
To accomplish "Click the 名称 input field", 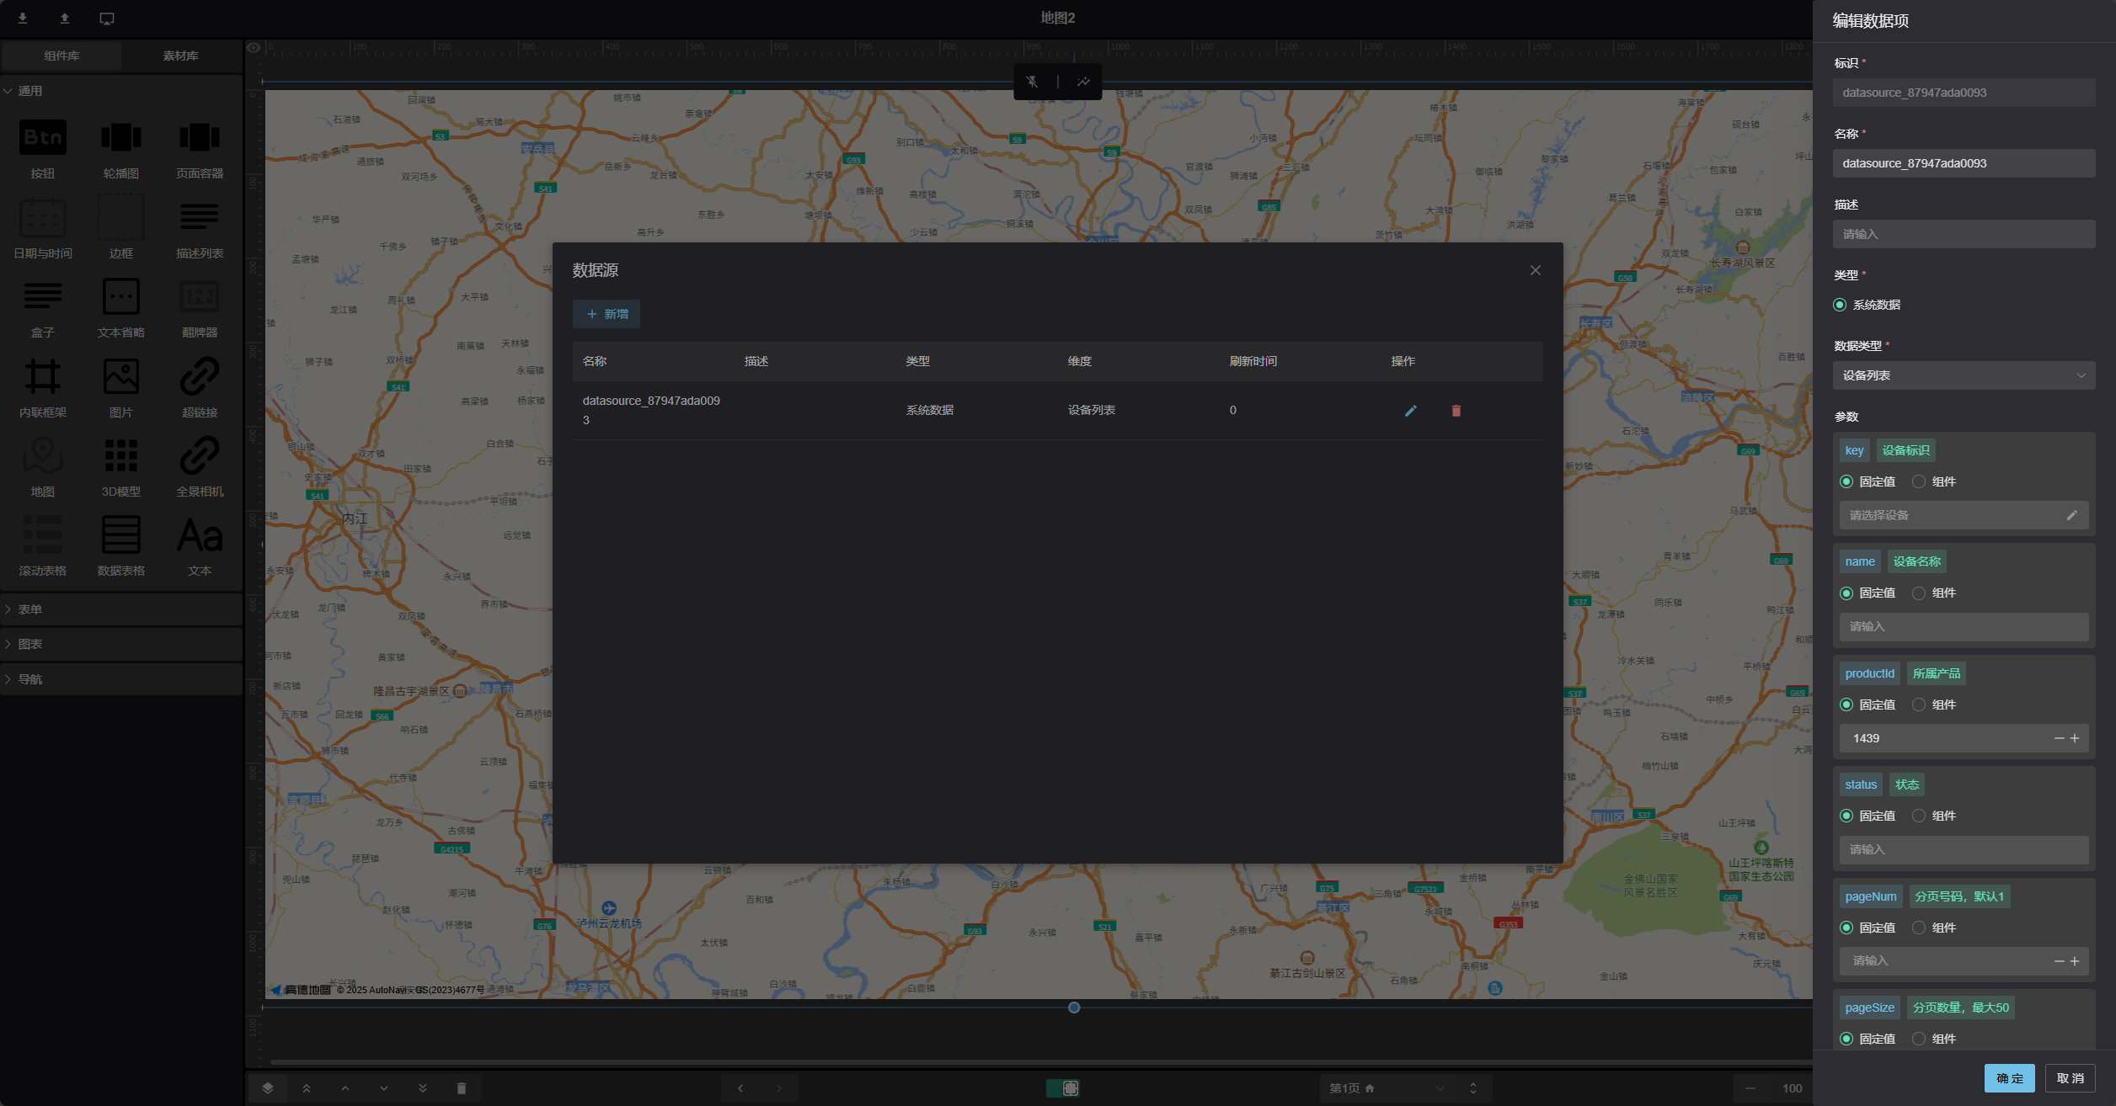I will [x=1964, y=163].
